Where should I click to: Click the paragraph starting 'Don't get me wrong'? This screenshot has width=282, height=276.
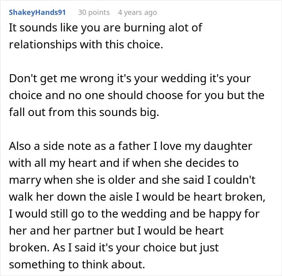[137, 95]
